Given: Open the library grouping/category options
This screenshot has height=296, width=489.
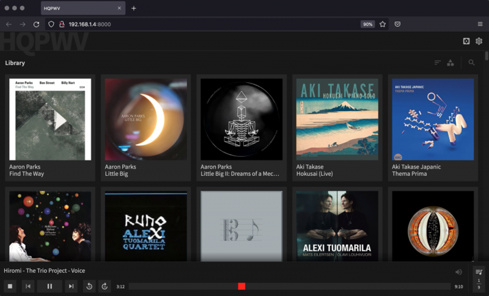Looking at the screenshot, I should coord(450,63).
